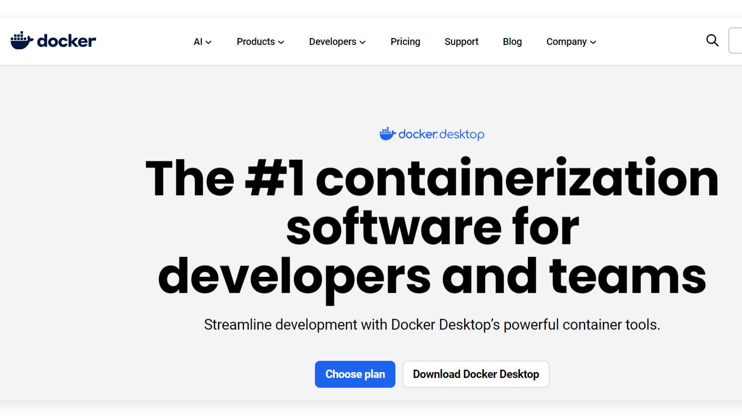Click the whale icon in the top-left logo
Image resolution: width=742 pixels, height=418 pixels.
pyautogui.click(x=21, y=40)
